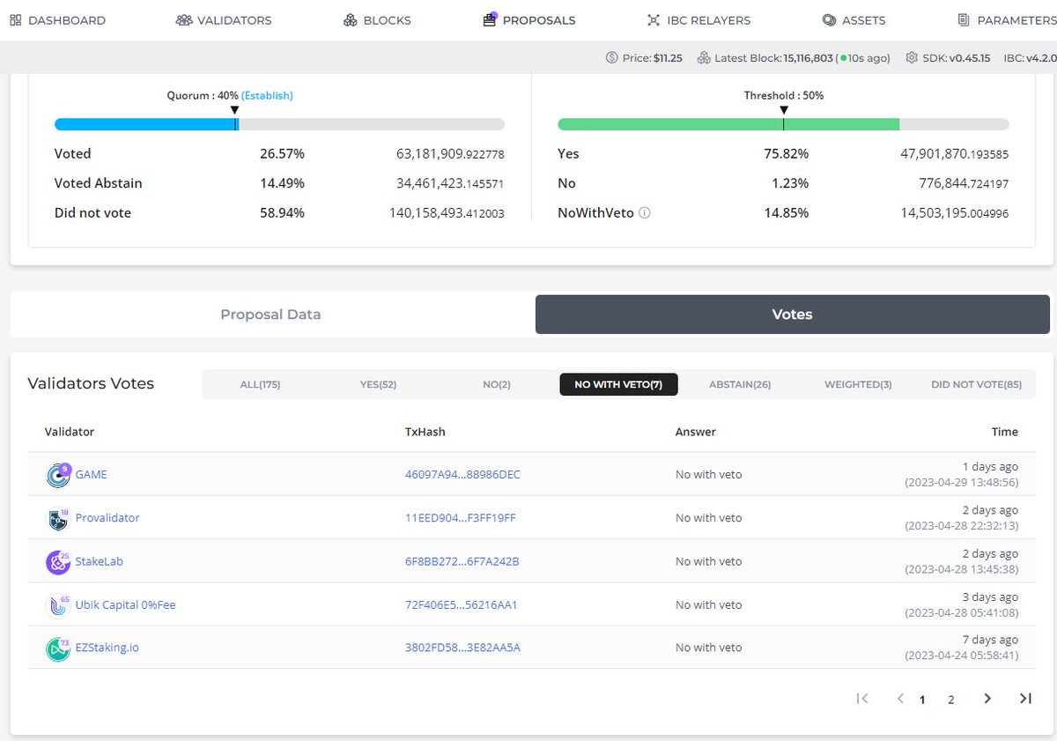1057x741 pixels.
Task: Open the IBC RELAYERS page
Action: tap(699, 19)
